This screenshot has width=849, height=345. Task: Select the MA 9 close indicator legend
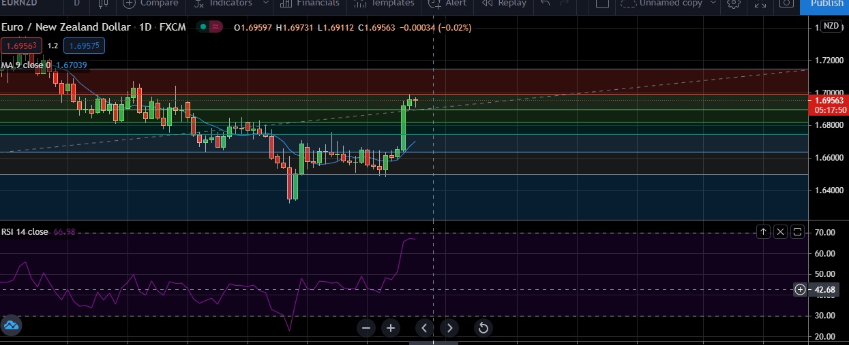tap(25, 65)
